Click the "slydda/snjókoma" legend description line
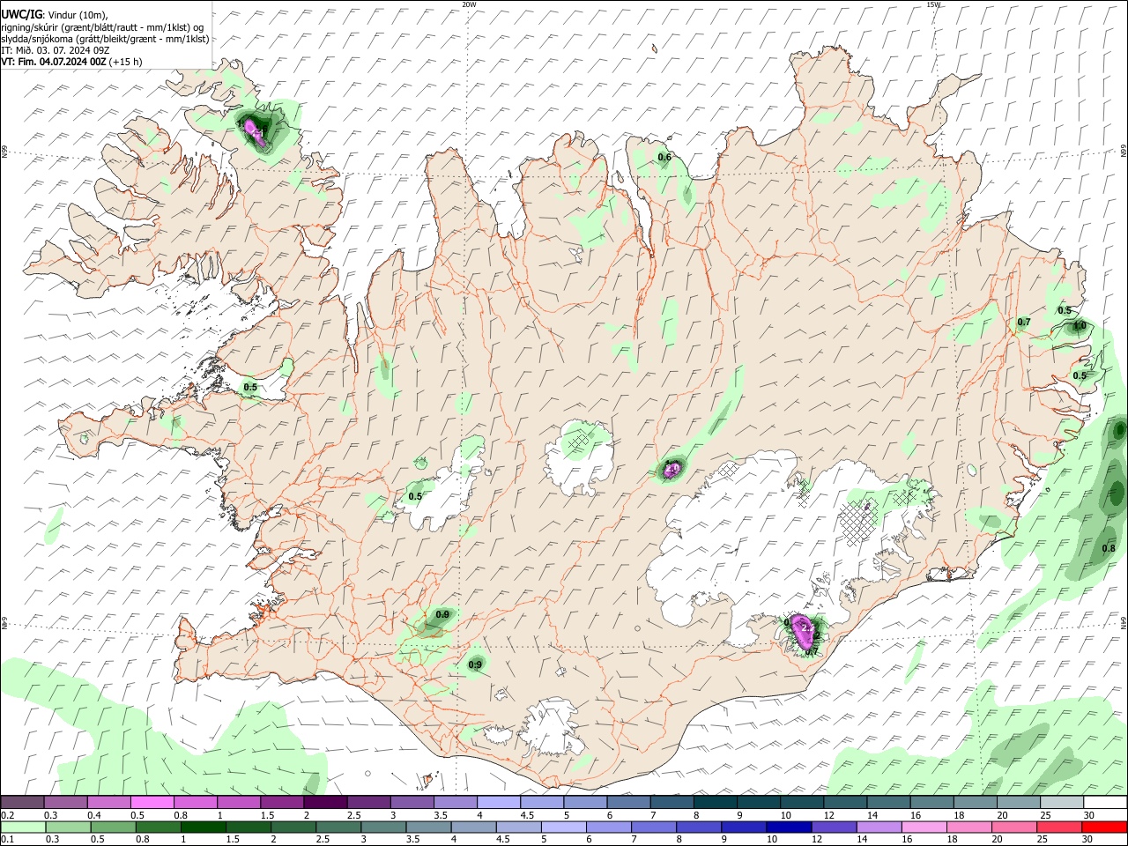This screenshot has height=846, width=1128. pyautogui.click(x=105, y=39)
